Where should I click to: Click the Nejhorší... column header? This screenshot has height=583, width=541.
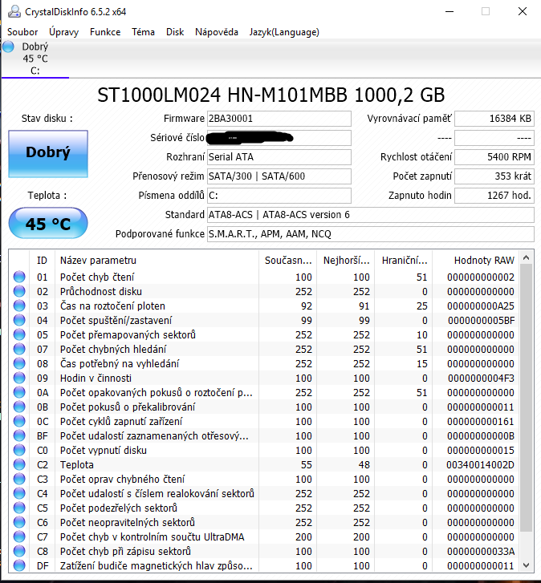(x=346, y=261)
